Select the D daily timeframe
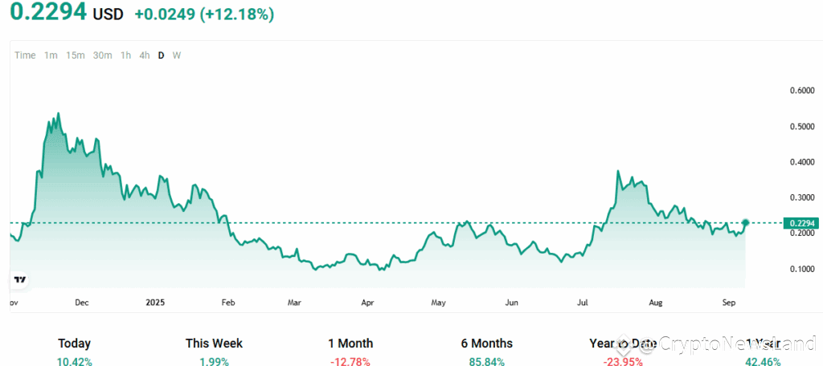823x366 pixels. point(161,55)
